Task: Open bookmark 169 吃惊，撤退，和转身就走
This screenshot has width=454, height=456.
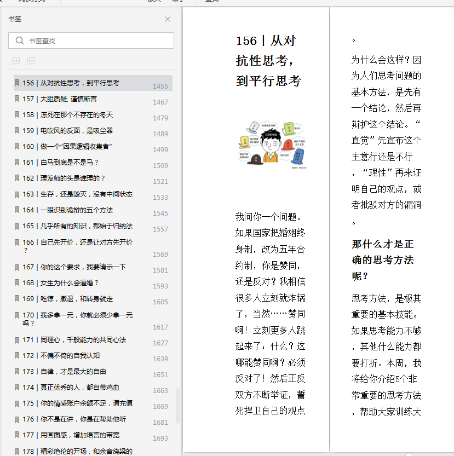Action: click(x=67, y=299)
